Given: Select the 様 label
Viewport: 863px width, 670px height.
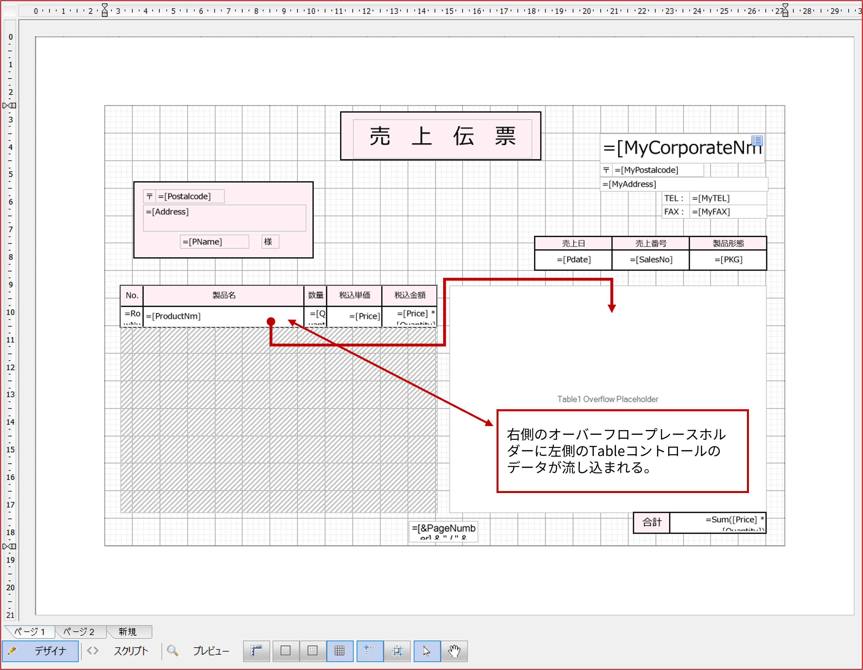Looking at the screenshot, I should pyautogui.click(x=270, y=242).
